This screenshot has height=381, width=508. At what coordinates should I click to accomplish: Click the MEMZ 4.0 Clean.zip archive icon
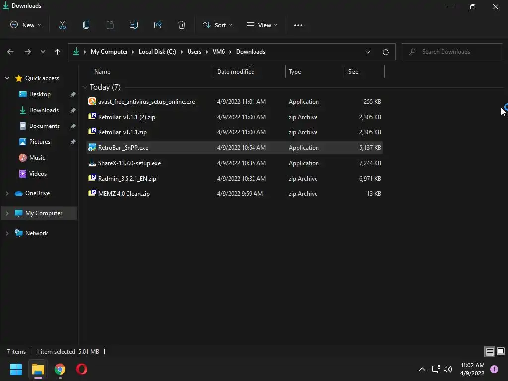(x=92, y=193)
